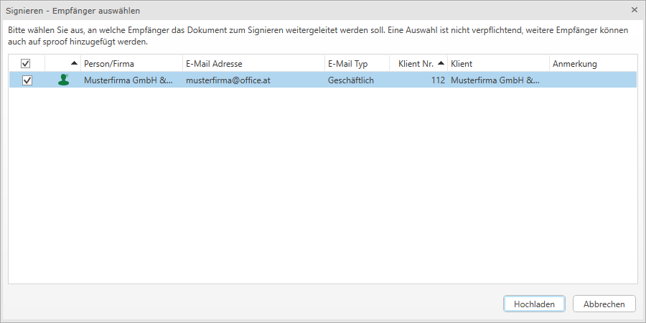This screenshot has width=646, height=323.
Task: Uncheck the Musterfirma GmbH recipient checkbox
Action: (27, 80)
